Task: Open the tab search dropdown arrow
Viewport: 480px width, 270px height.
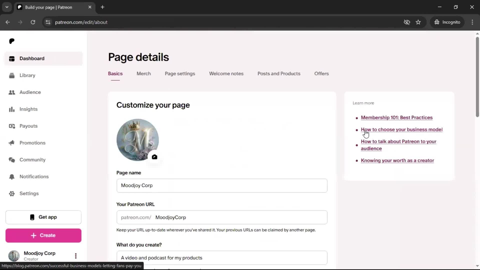Action: 7,7
